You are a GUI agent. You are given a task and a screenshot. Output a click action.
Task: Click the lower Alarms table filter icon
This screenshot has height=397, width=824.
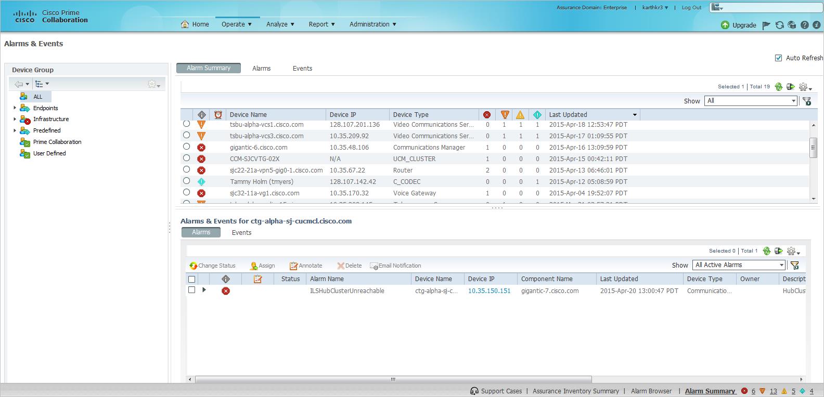coord(795,266)
